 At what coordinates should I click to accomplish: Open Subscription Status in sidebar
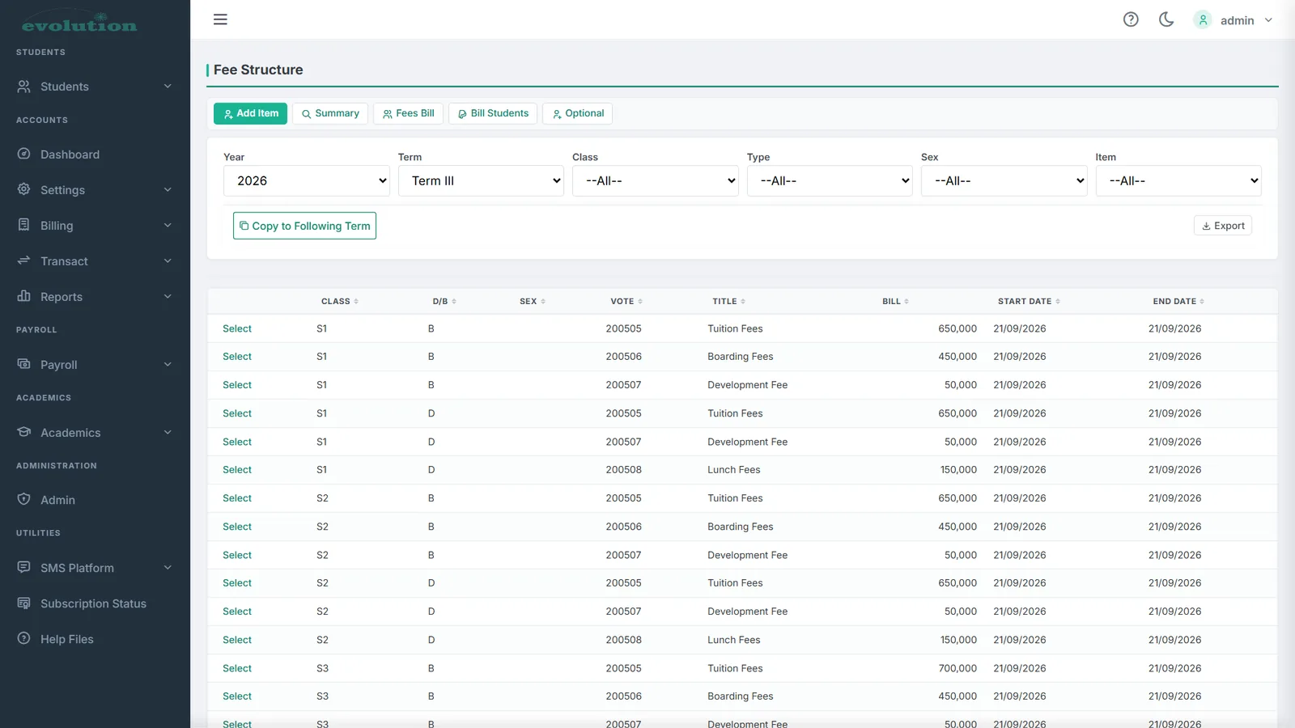[93, 603]
